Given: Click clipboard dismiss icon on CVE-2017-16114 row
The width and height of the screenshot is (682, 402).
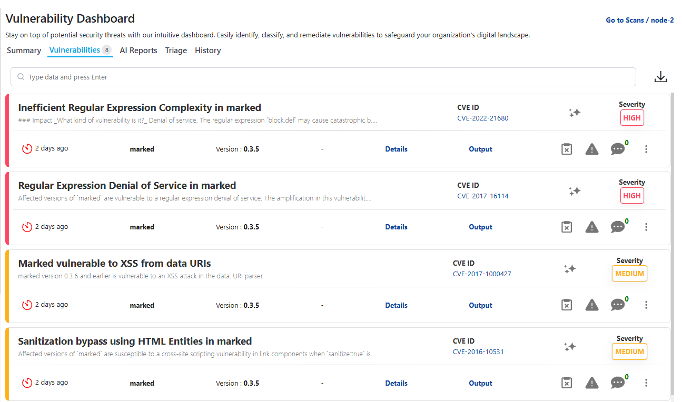Looking at the screenshot, I should (x=566, y=227).
